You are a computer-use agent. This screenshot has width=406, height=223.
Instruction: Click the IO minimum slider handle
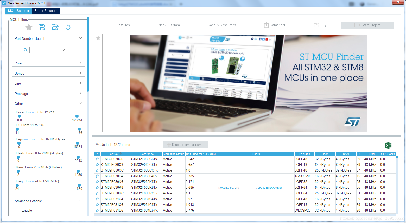pos(17,129)
